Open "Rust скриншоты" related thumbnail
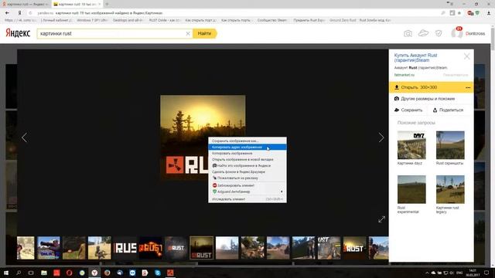 pos(450,145)
